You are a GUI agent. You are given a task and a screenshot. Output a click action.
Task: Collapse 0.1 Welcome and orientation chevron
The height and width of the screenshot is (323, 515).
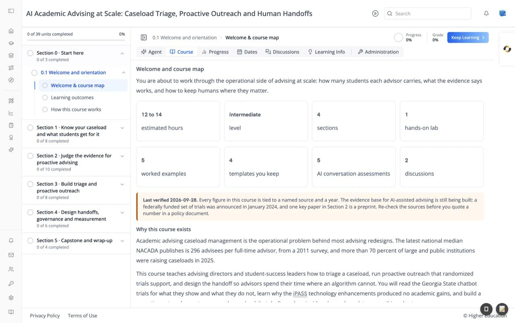click(124, 73)
